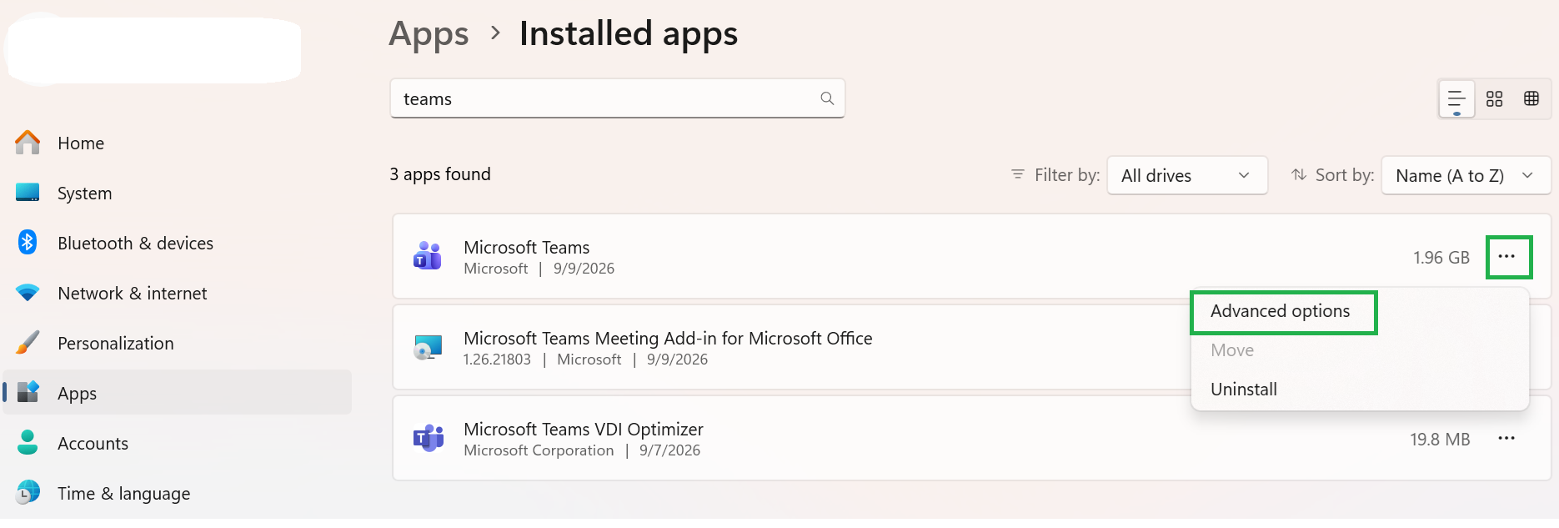The image size is (1559, 528).
Task: Open the Name (A to Z) sort dropdown
Action: click(x=1466, y=175)
